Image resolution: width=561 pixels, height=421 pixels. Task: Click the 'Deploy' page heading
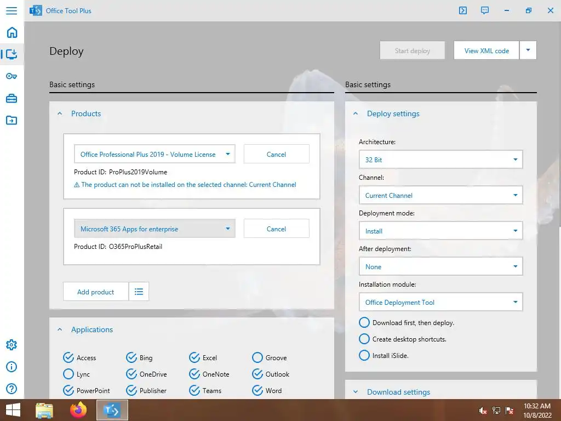click(66, 51)
